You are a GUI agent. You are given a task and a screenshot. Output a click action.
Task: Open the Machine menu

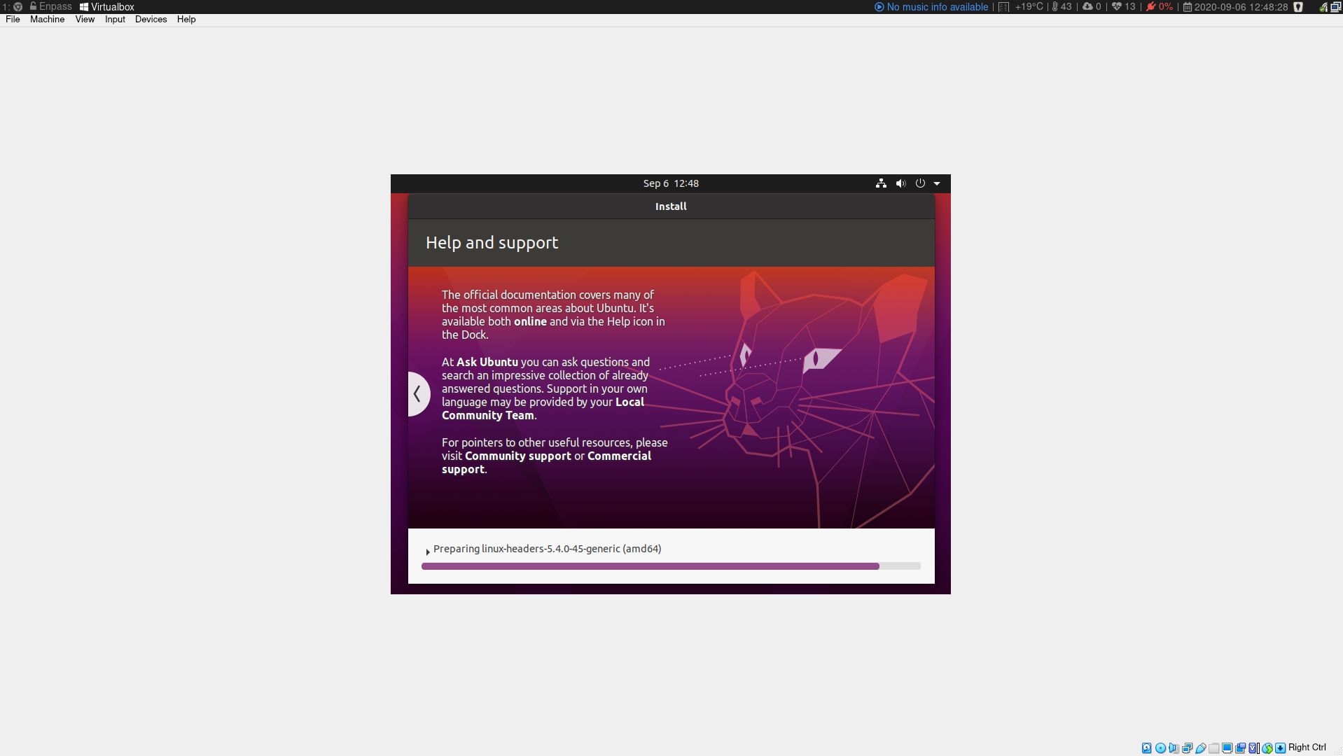[46, 19]
